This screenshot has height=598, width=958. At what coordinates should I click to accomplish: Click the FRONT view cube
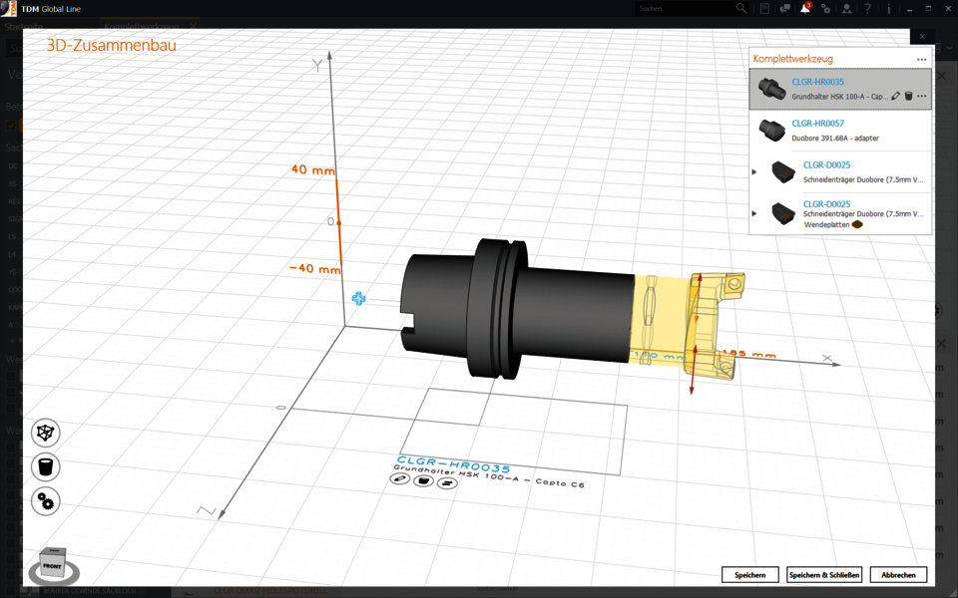point(53,565)
